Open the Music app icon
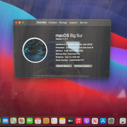 pyautogui.click(x=78, y=121)
